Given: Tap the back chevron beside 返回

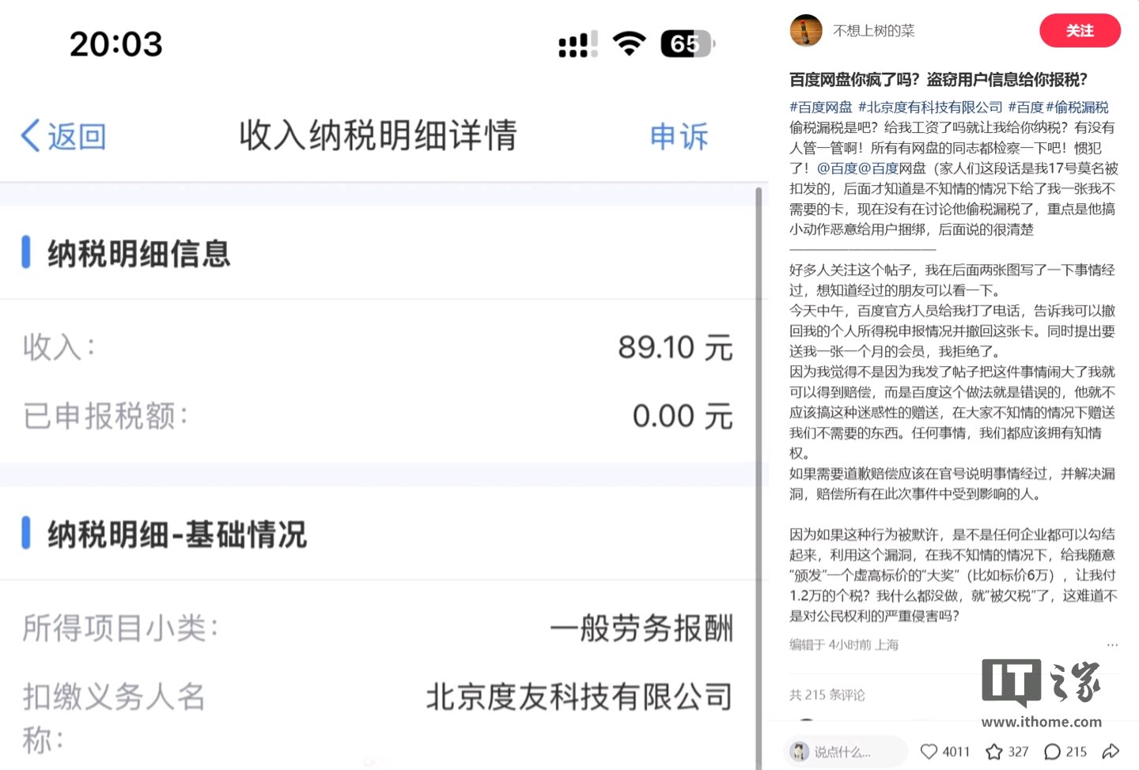Looking at the screenshot, I should point(30,136).
